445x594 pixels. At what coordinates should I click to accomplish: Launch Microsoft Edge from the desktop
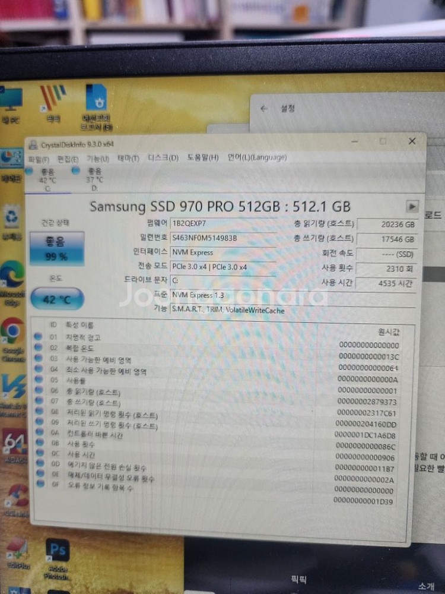tap(12, 283)
